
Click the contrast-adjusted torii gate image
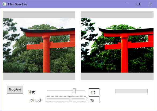click(117, 45)
